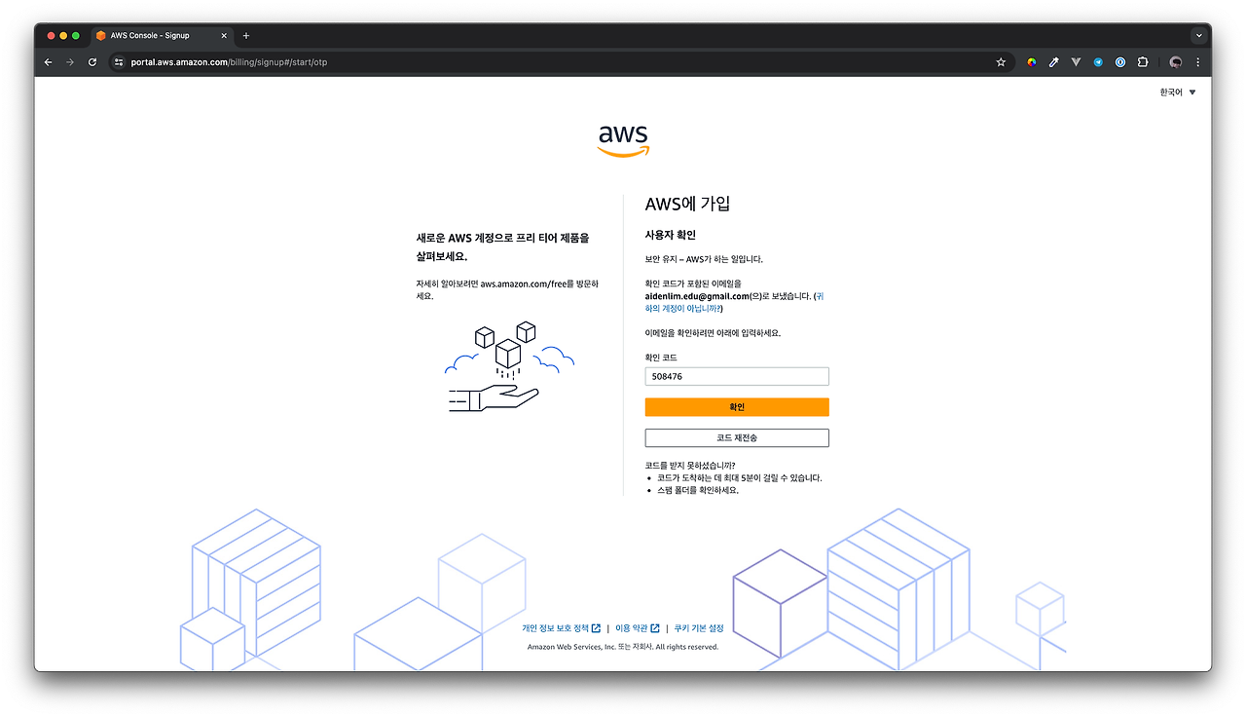
Task: Open a new tab with plus button
Action: [246, 35]
